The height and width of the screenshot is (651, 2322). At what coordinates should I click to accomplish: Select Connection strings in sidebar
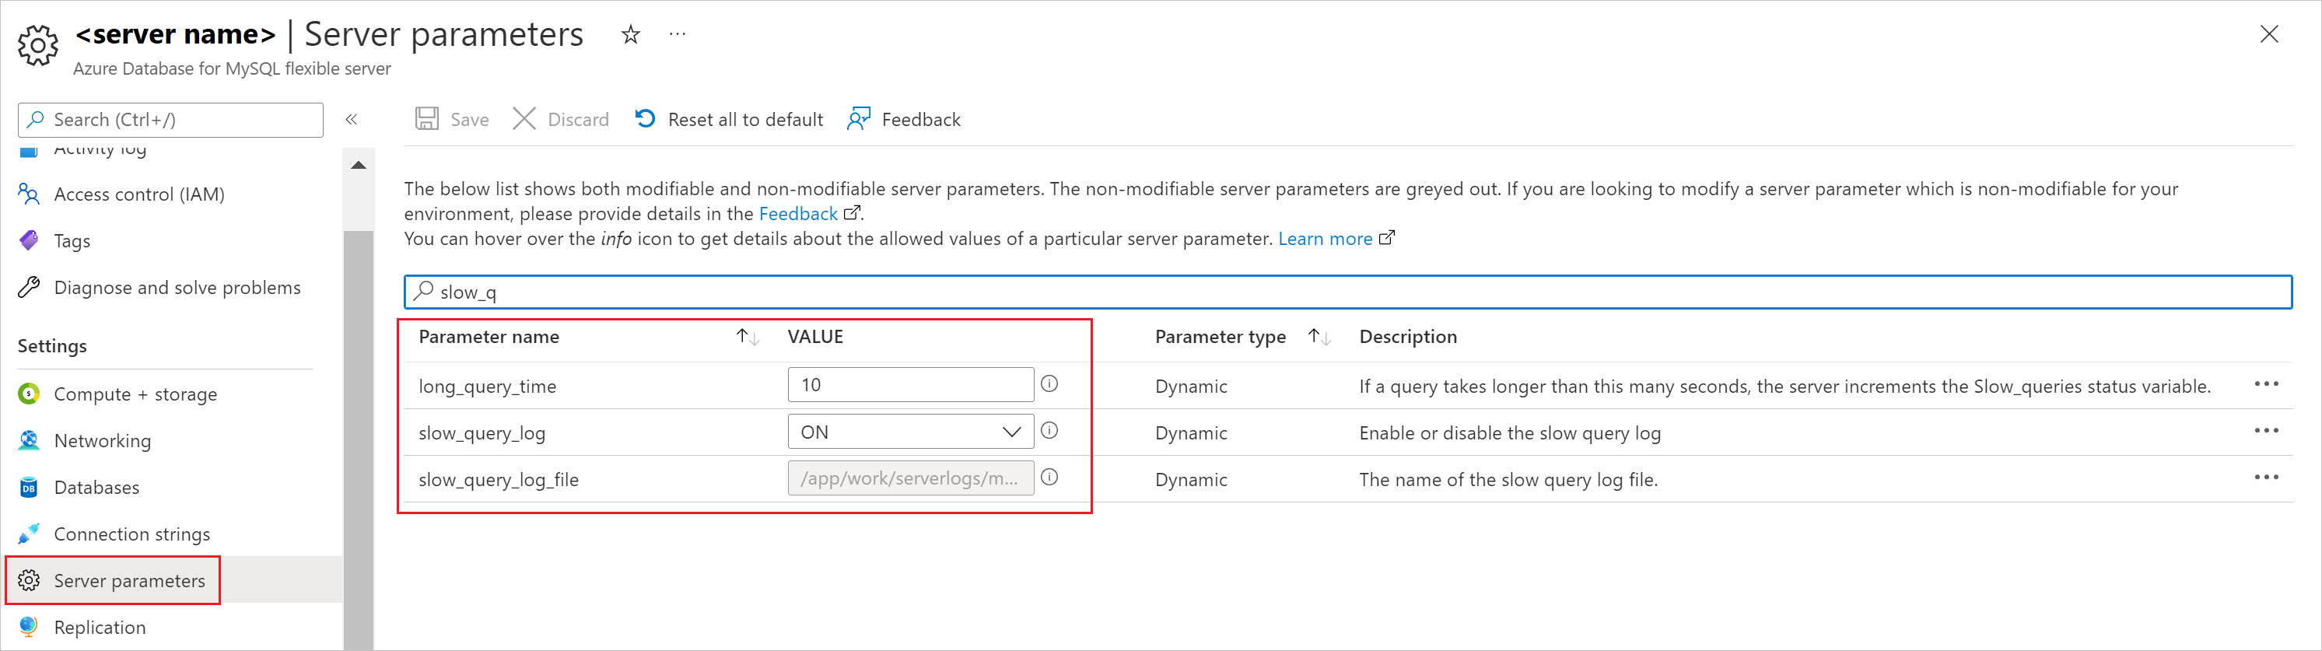[131, 534]
